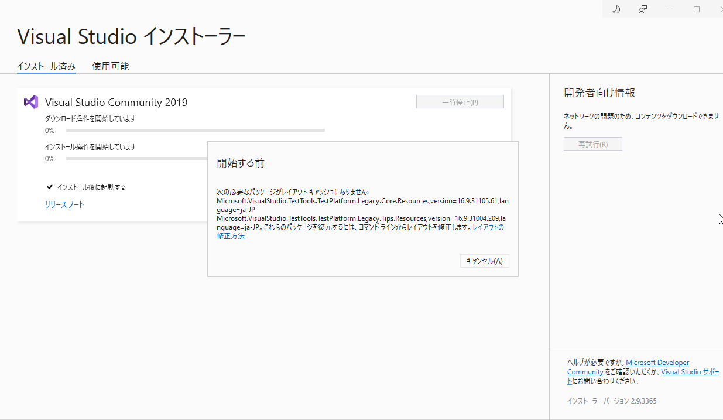Visit the Microsoft Developer Community link

[657, 363]
